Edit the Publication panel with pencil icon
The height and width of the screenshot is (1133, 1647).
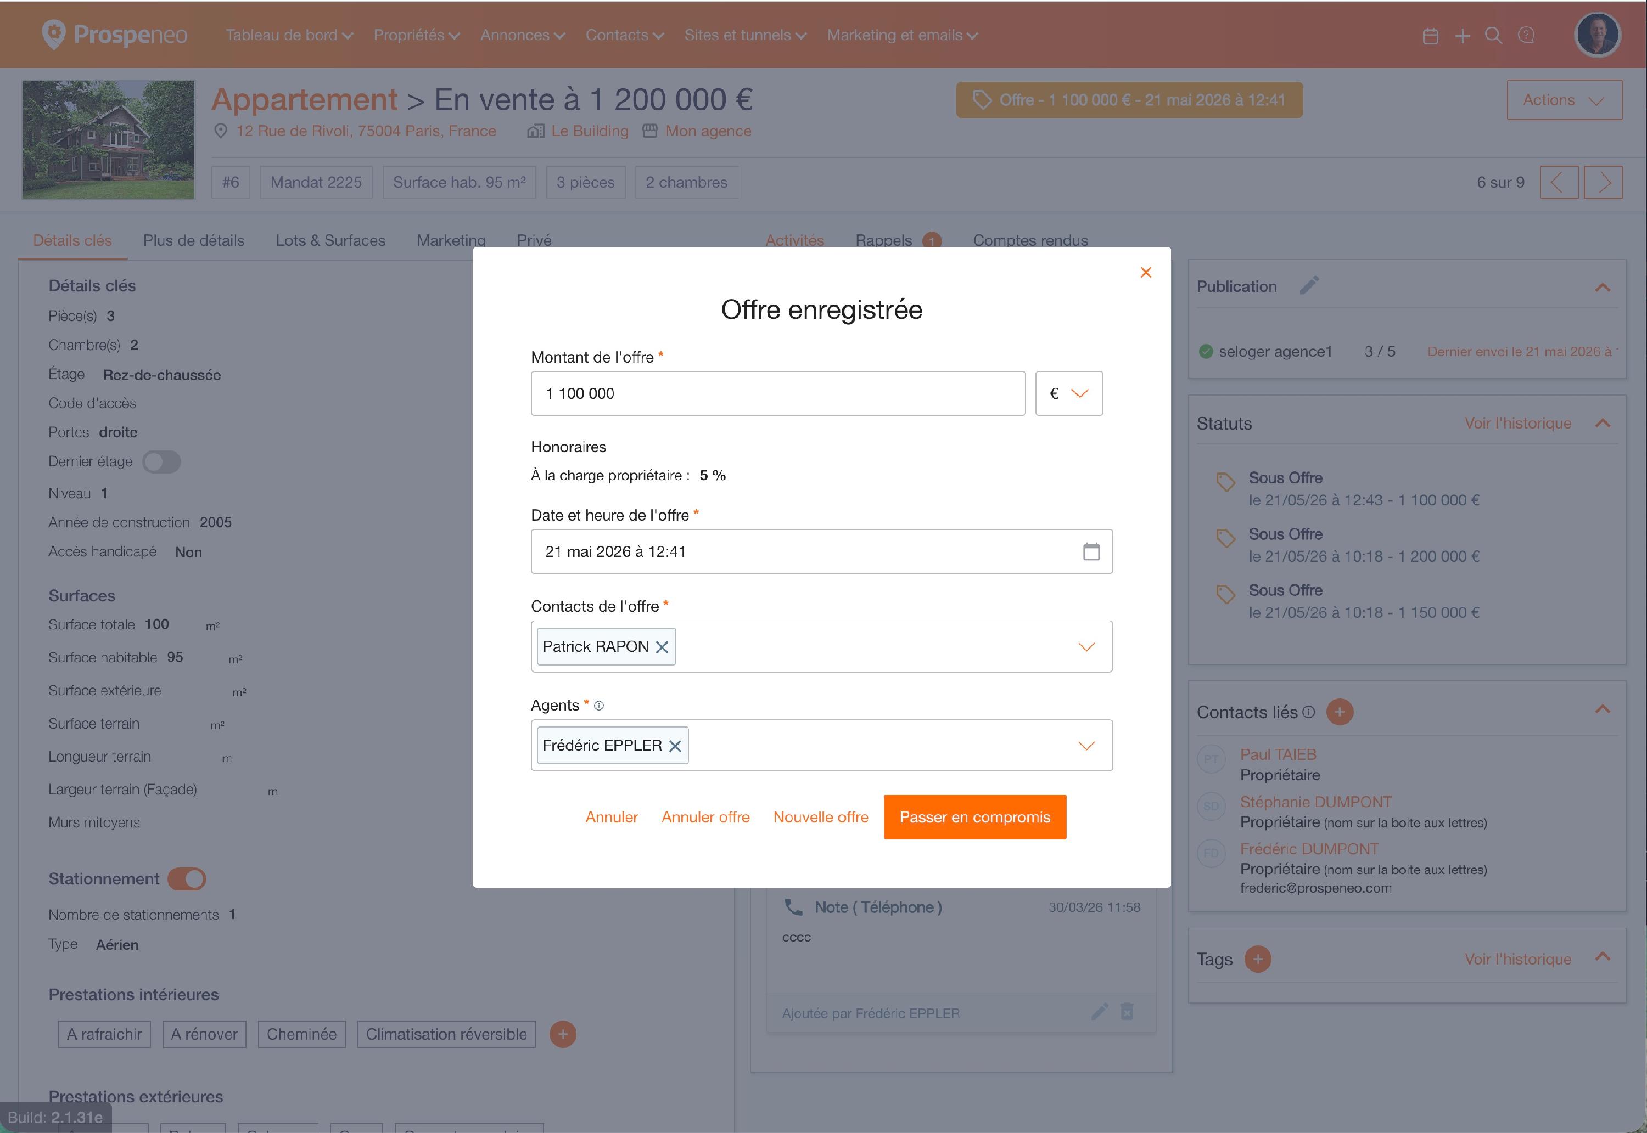(1309, 285)
